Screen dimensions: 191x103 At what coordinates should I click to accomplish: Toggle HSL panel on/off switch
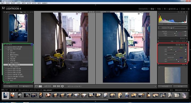pos(158,41)
